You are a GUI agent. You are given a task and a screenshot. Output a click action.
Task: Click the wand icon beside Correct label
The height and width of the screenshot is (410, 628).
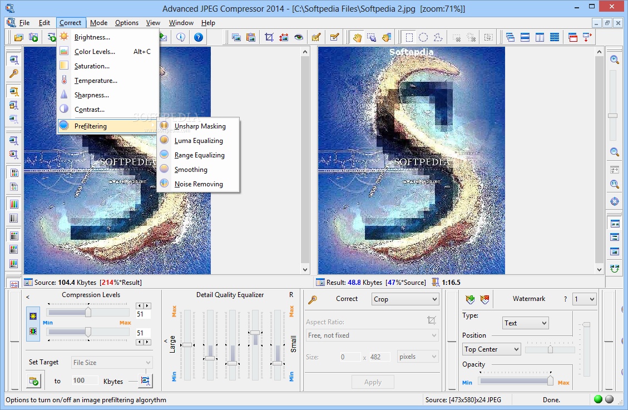click(313, 299)
